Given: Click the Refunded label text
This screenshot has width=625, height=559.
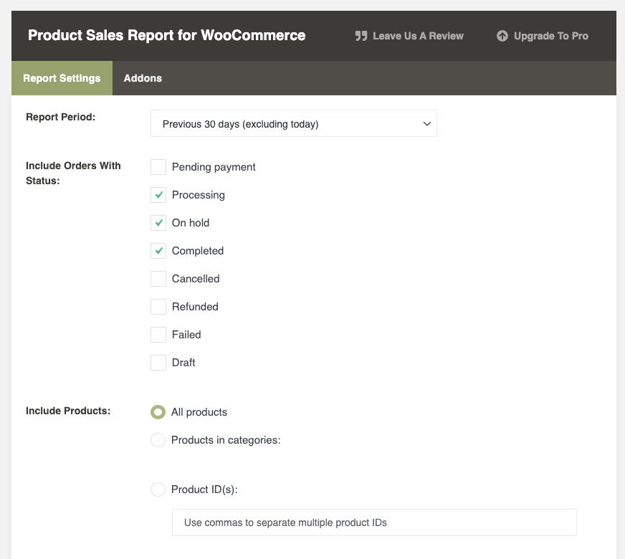Looking at the screenshot, I should [195, 307].
